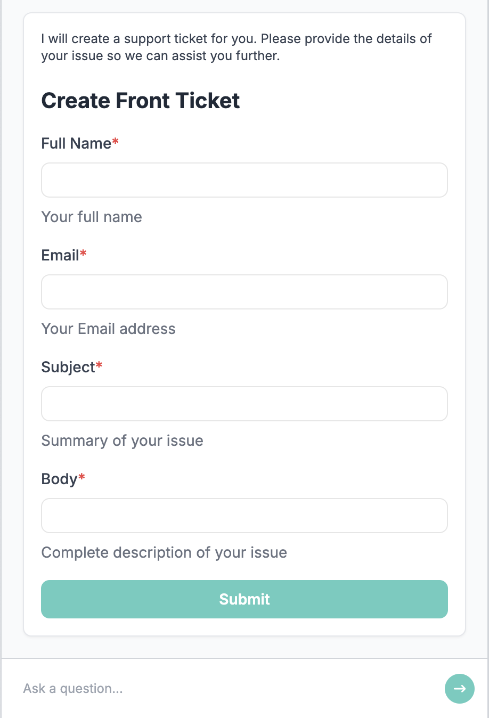Click the Email label text
This screenshot has height=718, width=489.
tap(59, 255)
